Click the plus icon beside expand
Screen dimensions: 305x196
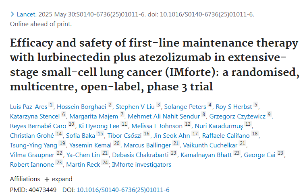[x=47, y=179]
